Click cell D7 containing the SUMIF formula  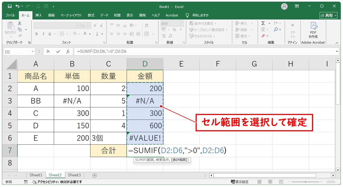click(x=145, y=151)
